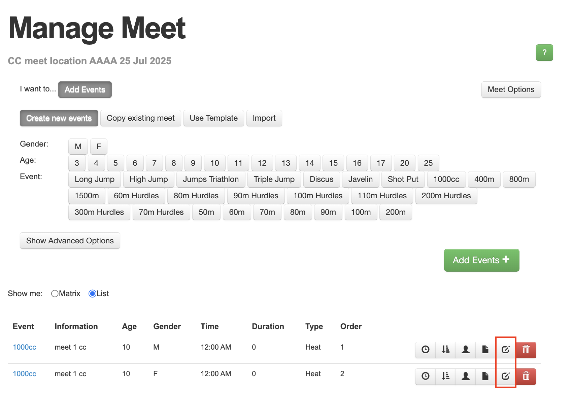The width and height of the screenshot is (573, 396).
Task: Click the person icon in the female 1000cc row
Action: point(466,376)
